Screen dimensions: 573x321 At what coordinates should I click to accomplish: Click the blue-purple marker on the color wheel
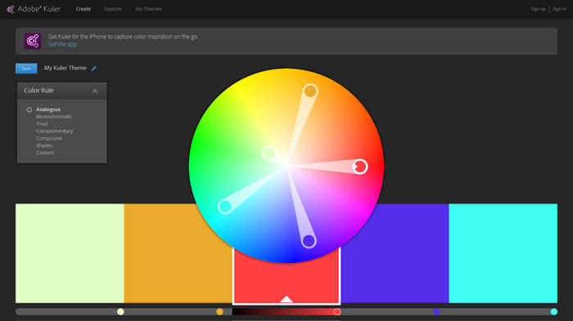click(309, 241)
